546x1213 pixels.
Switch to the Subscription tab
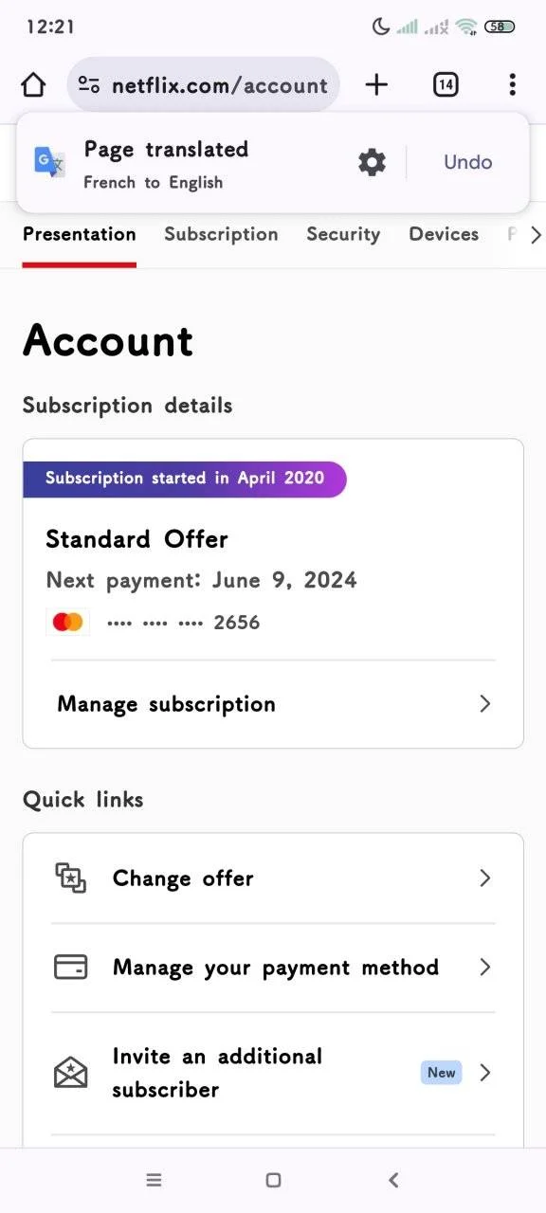click(221, 234)
